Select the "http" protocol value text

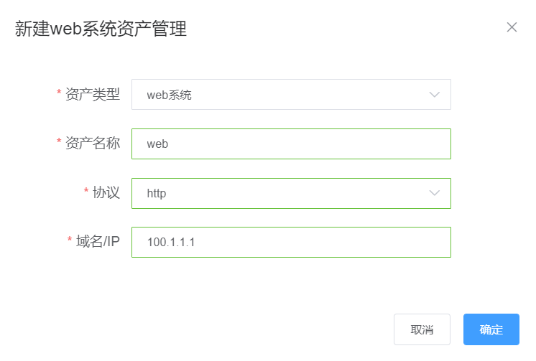tap(157, 194)
